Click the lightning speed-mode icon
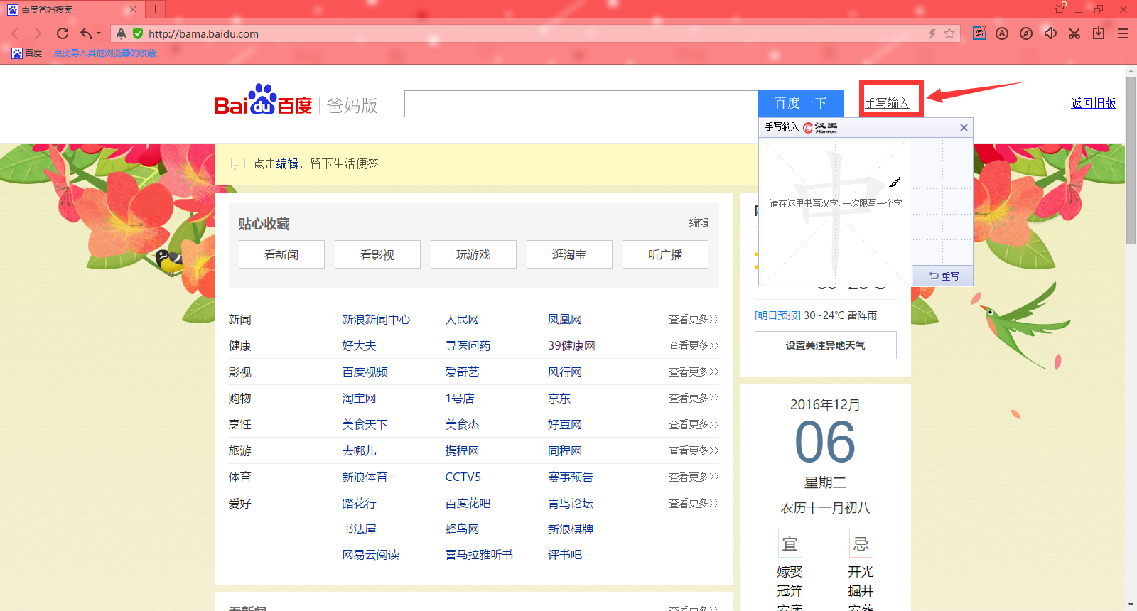The width and height of the screenshot is (1137, 611). point(932,33)
